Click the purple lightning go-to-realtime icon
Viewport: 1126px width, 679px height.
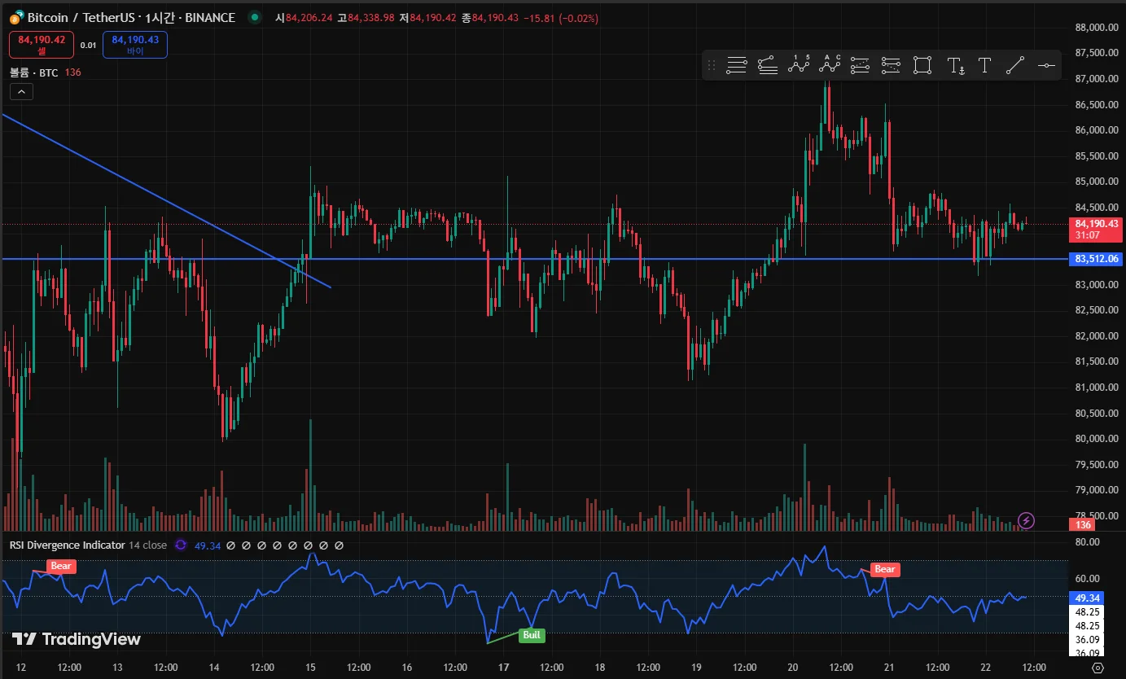point(1027,520)
